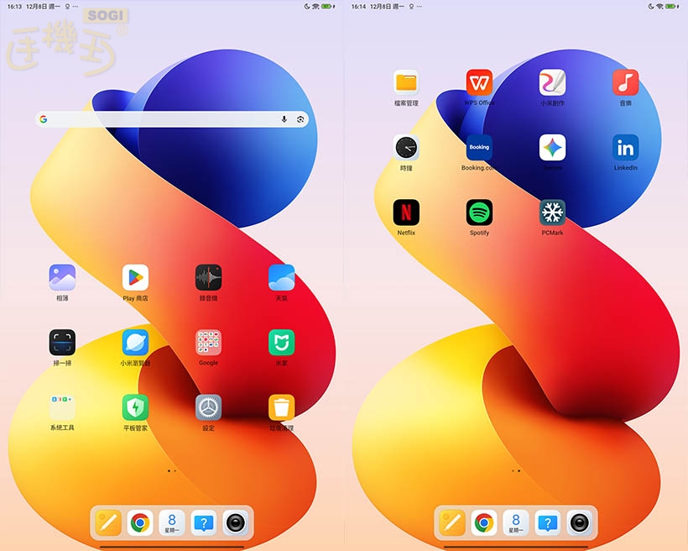Screen dimensions: 688x551
Task: Check the 天氣 weather app
Action: point(281,277)
